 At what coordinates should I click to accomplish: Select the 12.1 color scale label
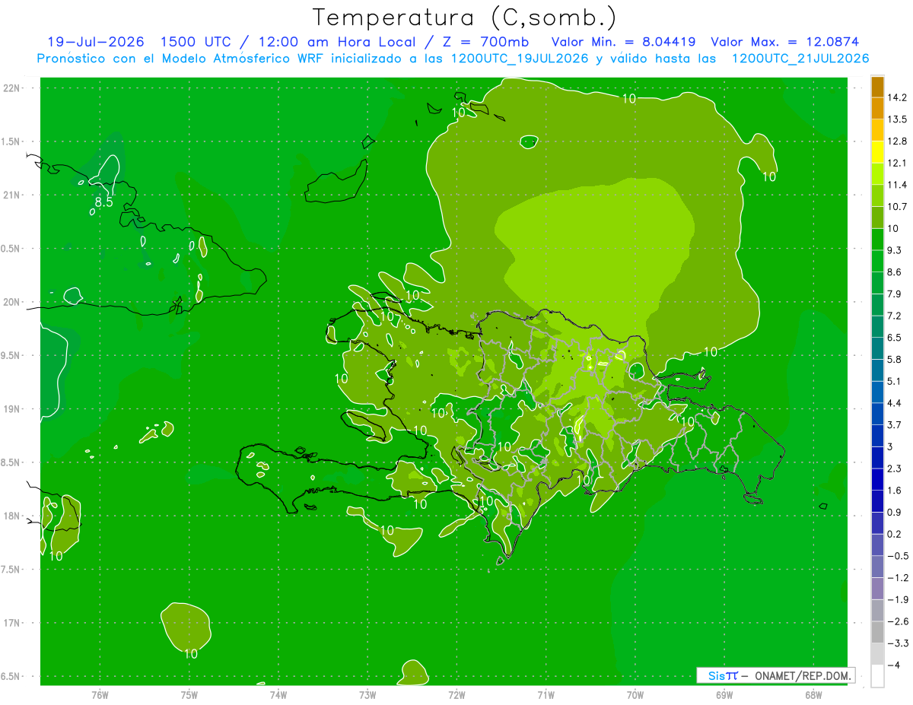coord(897,163)
